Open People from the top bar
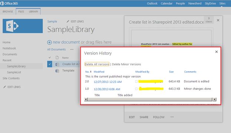Viewport: 231px width, 133px height. 180,3
